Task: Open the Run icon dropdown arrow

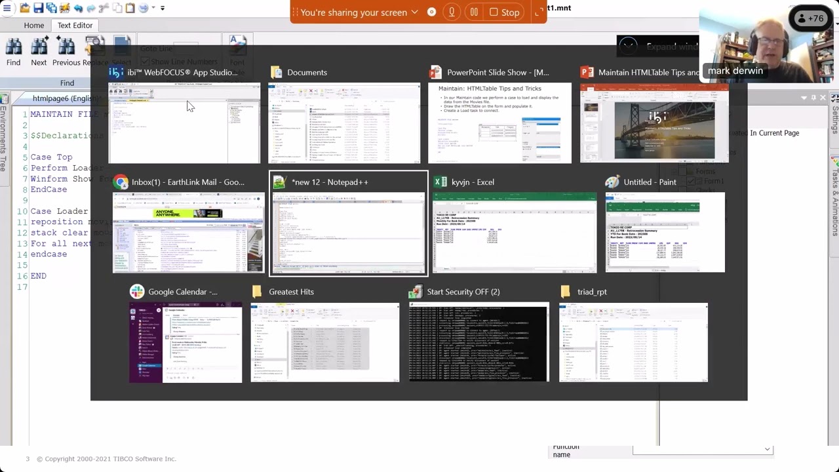Action: (153, 9)
